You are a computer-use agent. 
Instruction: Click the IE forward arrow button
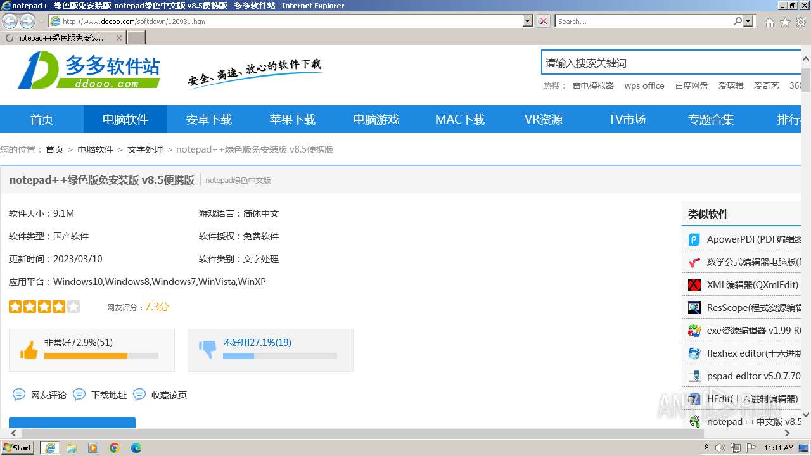click(x=27, y=22)
